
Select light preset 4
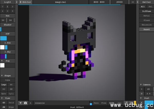(x=3, y=11)
